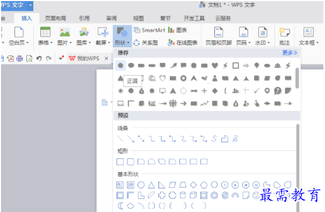Image resolution: width=325 pixels, height=212 pixels.
Task: Open 页眉和页脚 header and footer
Action: click(x=219, y=36)
